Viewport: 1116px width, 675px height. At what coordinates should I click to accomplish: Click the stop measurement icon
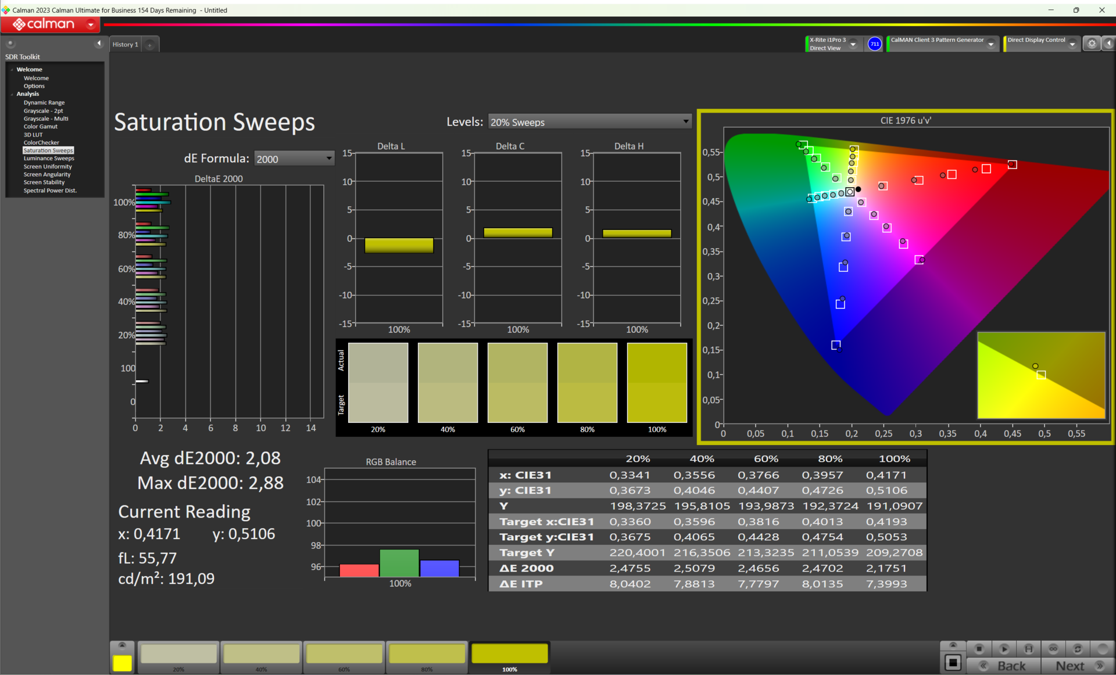(x=979, y=649)
